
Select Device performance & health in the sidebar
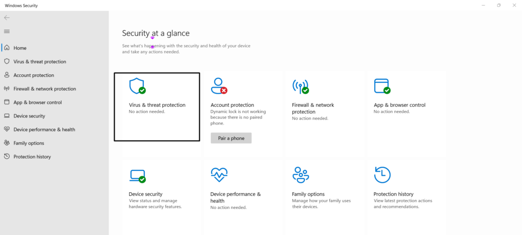(44, 130)
